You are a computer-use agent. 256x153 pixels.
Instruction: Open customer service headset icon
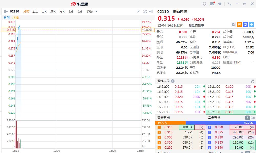tap(204, 4)
